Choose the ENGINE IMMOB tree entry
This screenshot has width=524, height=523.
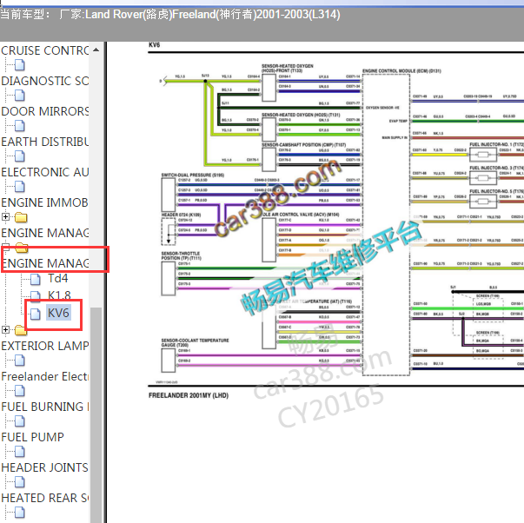[45, 202]
